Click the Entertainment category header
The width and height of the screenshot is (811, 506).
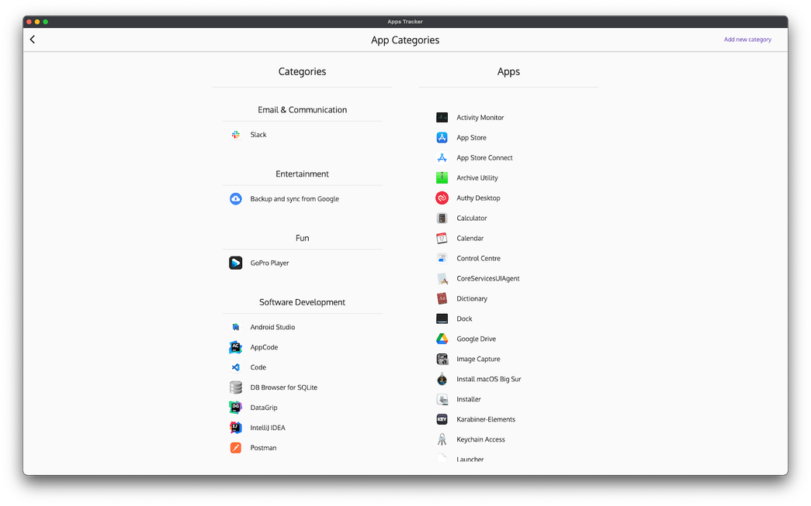point(302,174)
